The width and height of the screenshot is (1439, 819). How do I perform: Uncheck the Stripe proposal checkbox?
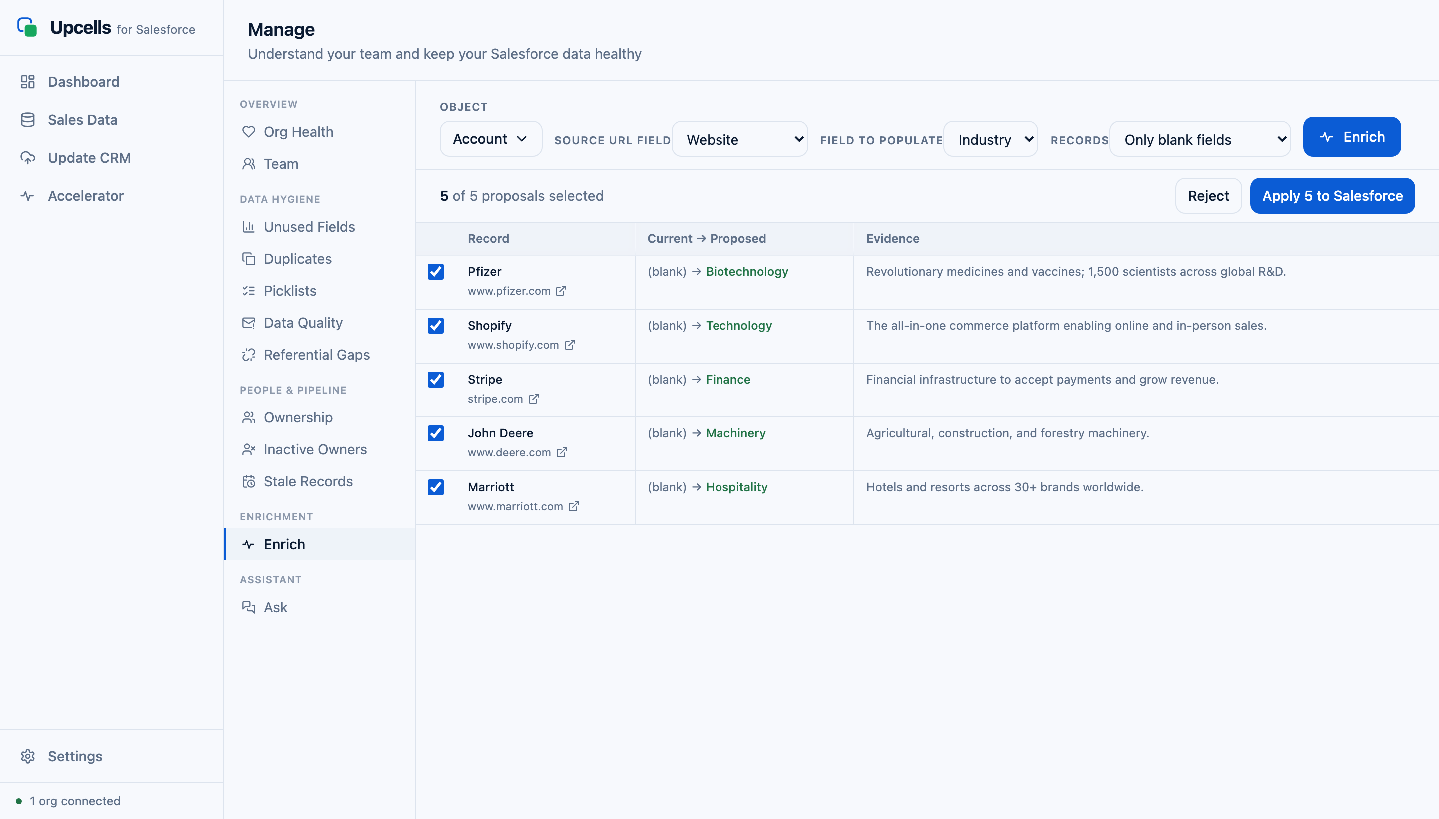[436, 380]
